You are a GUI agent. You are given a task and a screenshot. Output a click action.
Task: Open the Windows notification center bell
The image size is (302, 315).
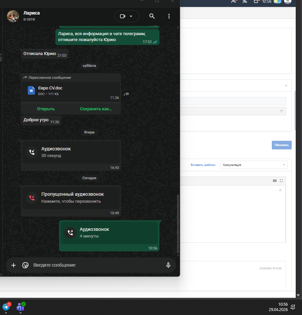(x=293, y=307)
